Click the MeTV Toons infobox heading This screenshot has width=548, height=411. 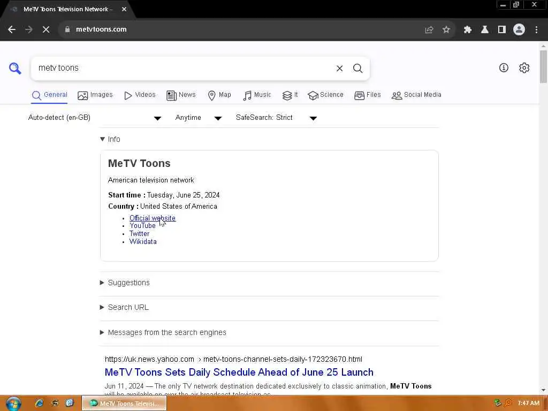[x=139, y=164]
